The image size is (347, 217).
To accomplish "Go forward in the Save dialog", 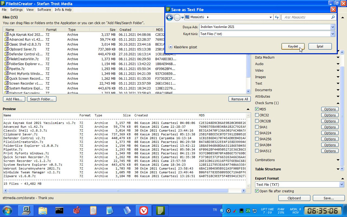I will point(177,17).
